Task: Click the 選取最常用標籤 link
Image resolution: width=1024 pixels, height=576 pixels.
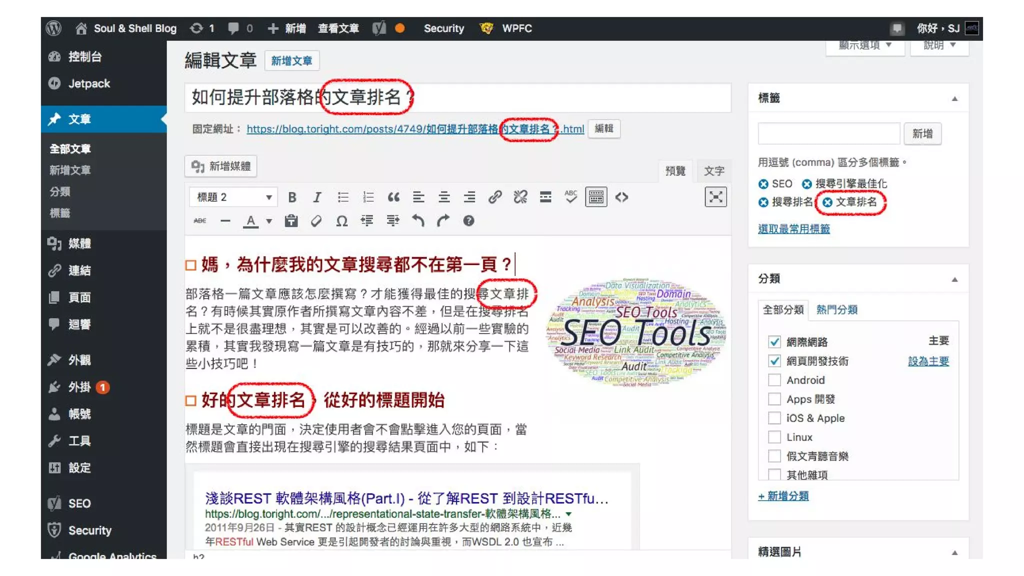Action: click(x=793, y=229)
